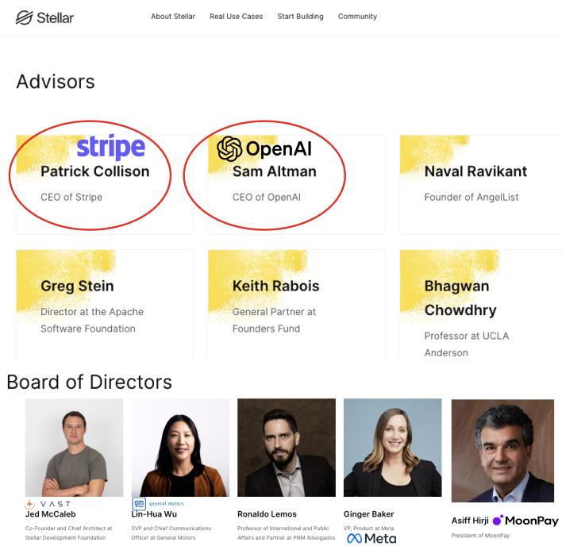Image resolution: width=562 pixels, height=546 pixels.
Task: Select the Bhagwan Chowdhry advisor card
Action: pos(481,305)
